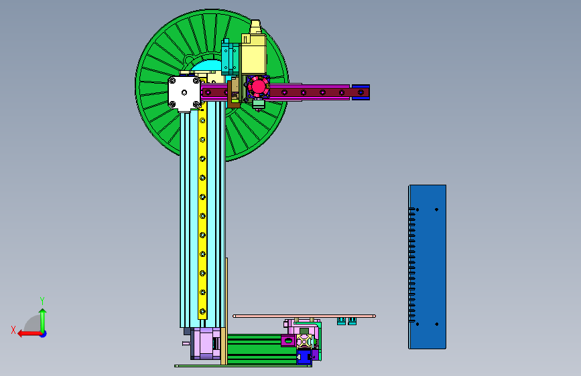The image size is (581, 376).
Task: Pick the teal bracket beside the extruder
Action: (x=230, y=58)
